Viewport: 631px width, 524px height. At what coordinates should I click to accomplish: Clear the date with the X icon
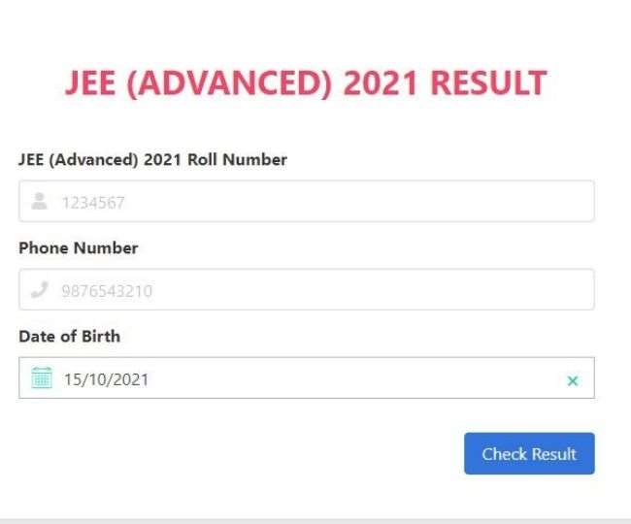[x=572, y=380]
